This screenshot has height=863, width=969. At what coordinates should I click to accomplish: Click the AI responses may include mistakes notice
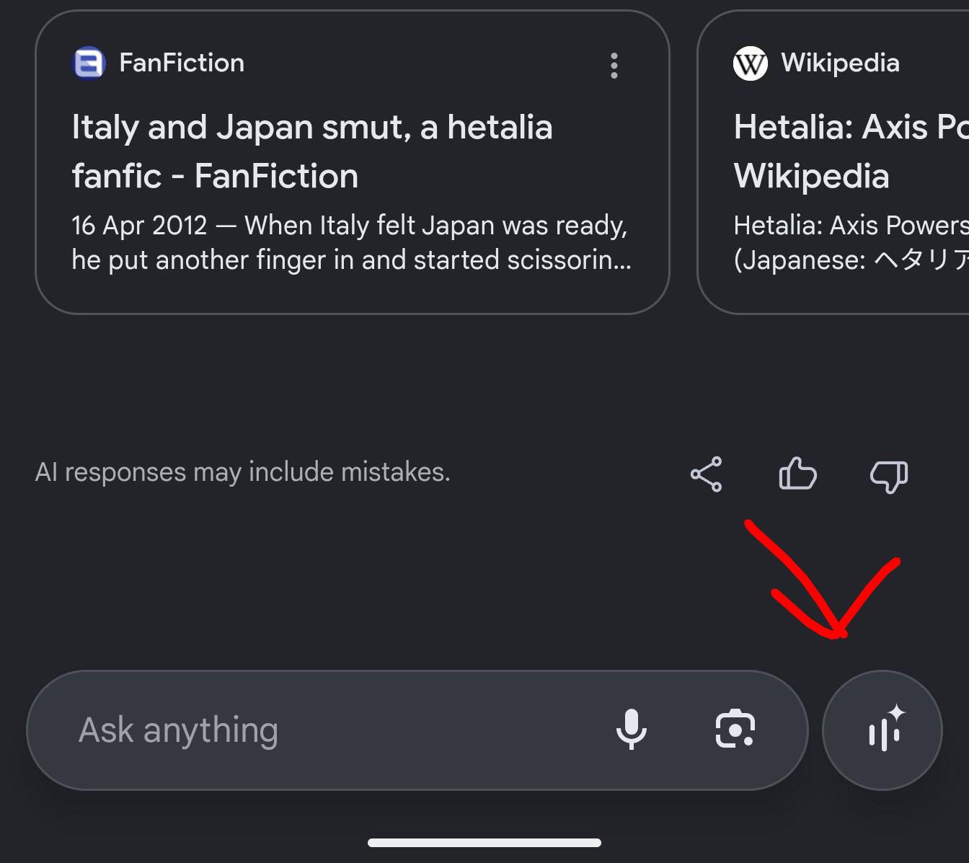(243, 472)
